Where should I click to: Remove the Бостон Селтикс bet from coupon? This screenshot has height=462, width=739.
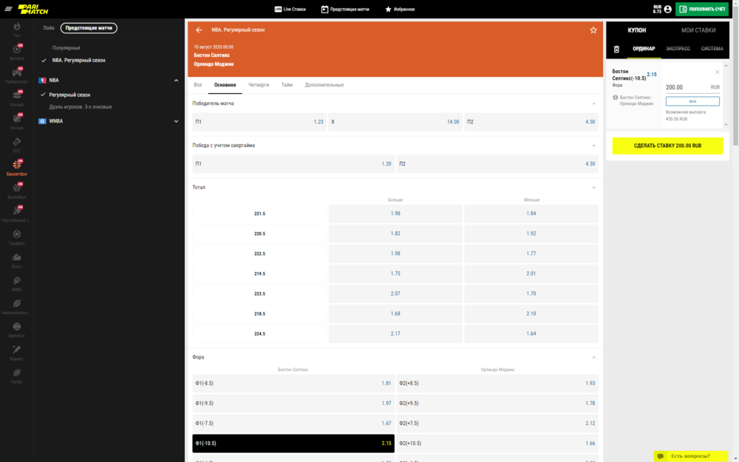(x=718, y=72)
